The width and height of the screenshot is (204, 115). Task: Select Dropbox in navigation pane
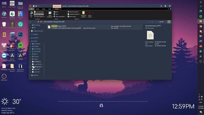[35, 34]
